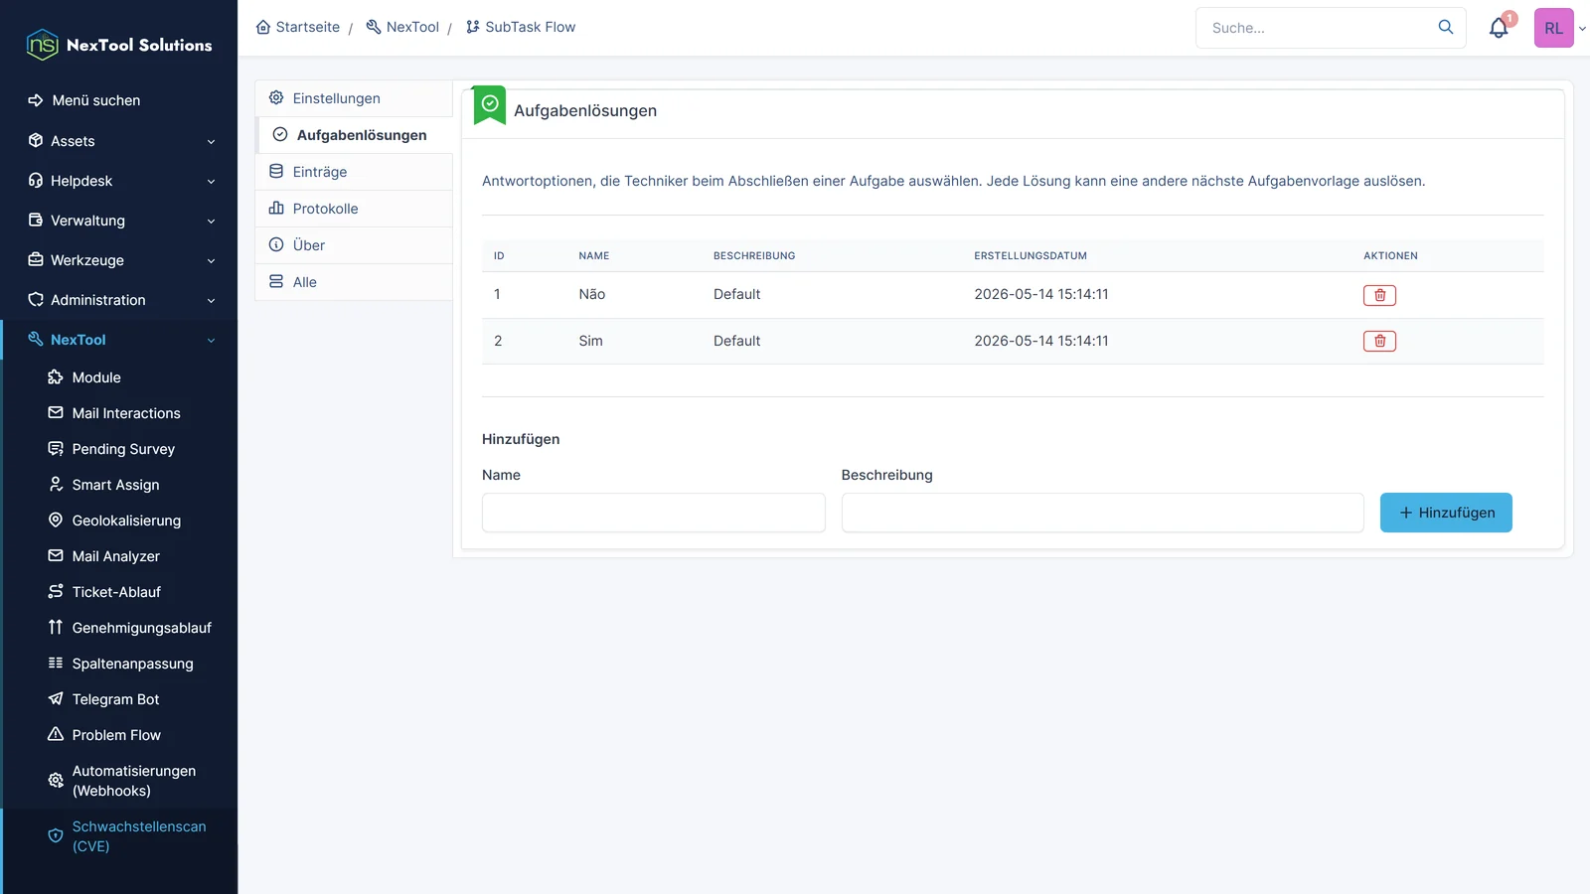Image resolution: width=1590 pixels, height=894 pixels.
Task: Click the search magnifier icon
Action: 1446,27
